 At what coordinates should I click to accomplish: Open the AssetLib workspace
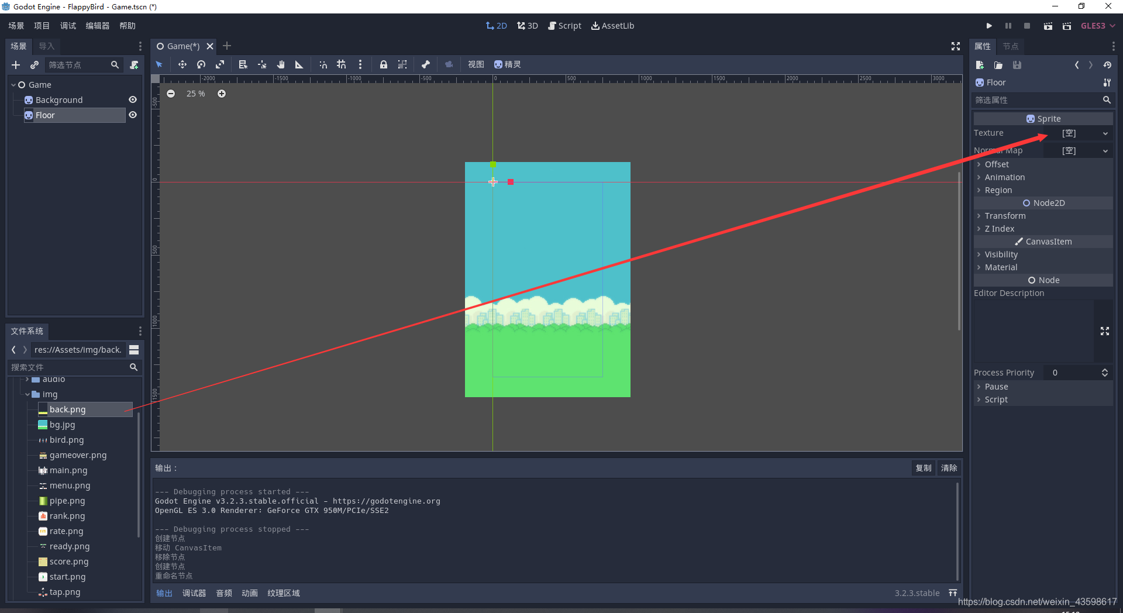tap(612, 26)
